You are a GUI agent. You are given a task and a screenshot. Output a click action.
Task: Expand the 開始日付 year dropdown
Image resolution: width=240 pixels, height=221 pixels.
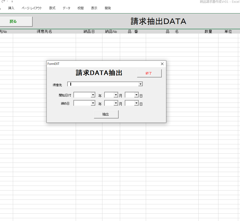click(93, 95)
